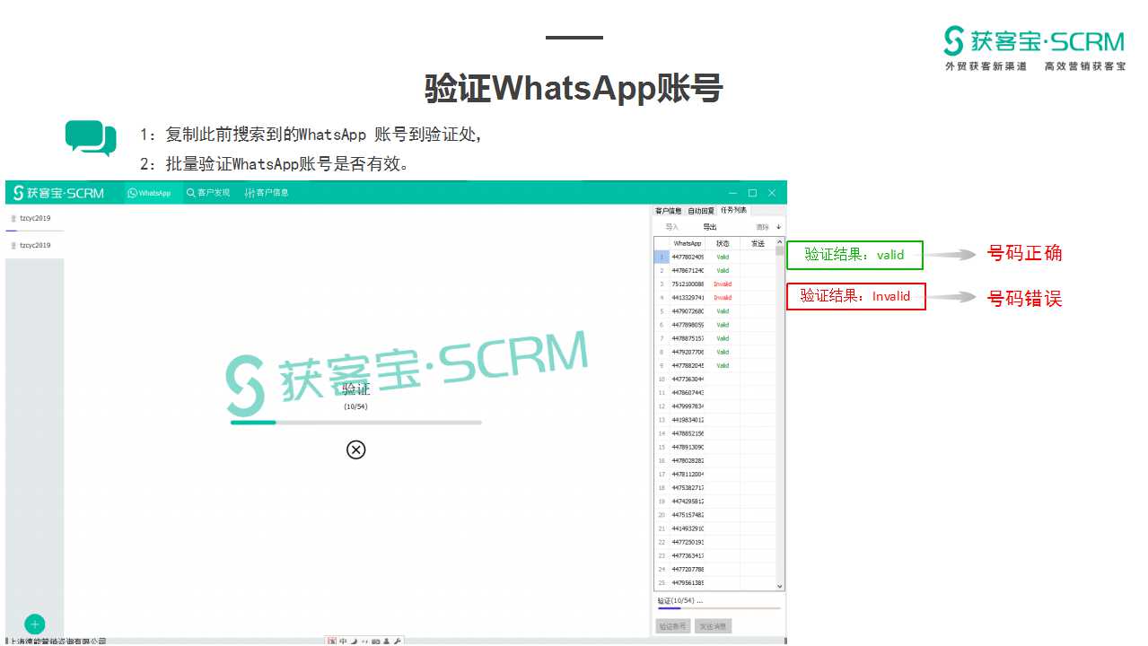Click the Invalid status in row 4

(723, 298)
